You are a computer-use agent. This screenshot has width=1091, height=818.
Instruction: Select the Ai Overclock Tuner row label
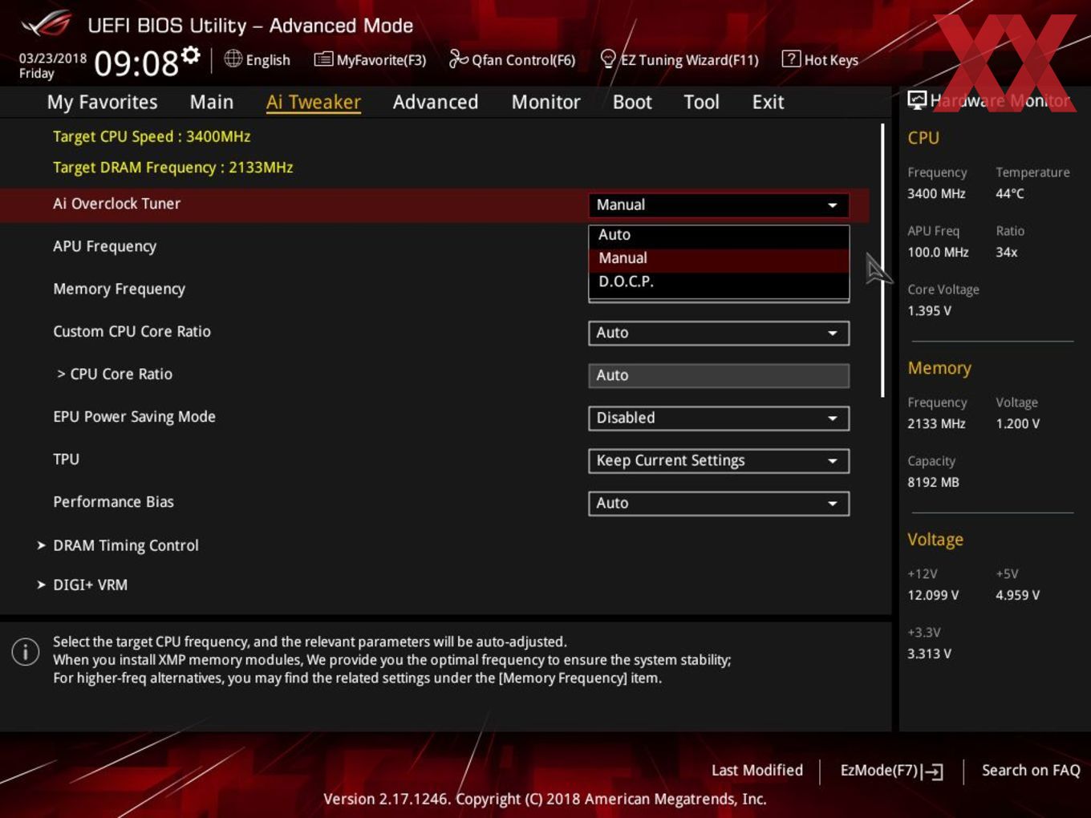pyautogui.click(x=116, y=204)
